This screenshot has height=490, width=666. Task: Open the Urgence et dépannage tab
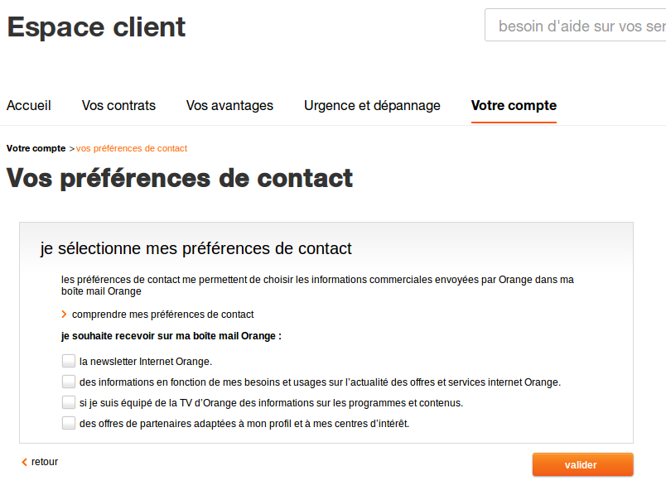tap(372, 105)
